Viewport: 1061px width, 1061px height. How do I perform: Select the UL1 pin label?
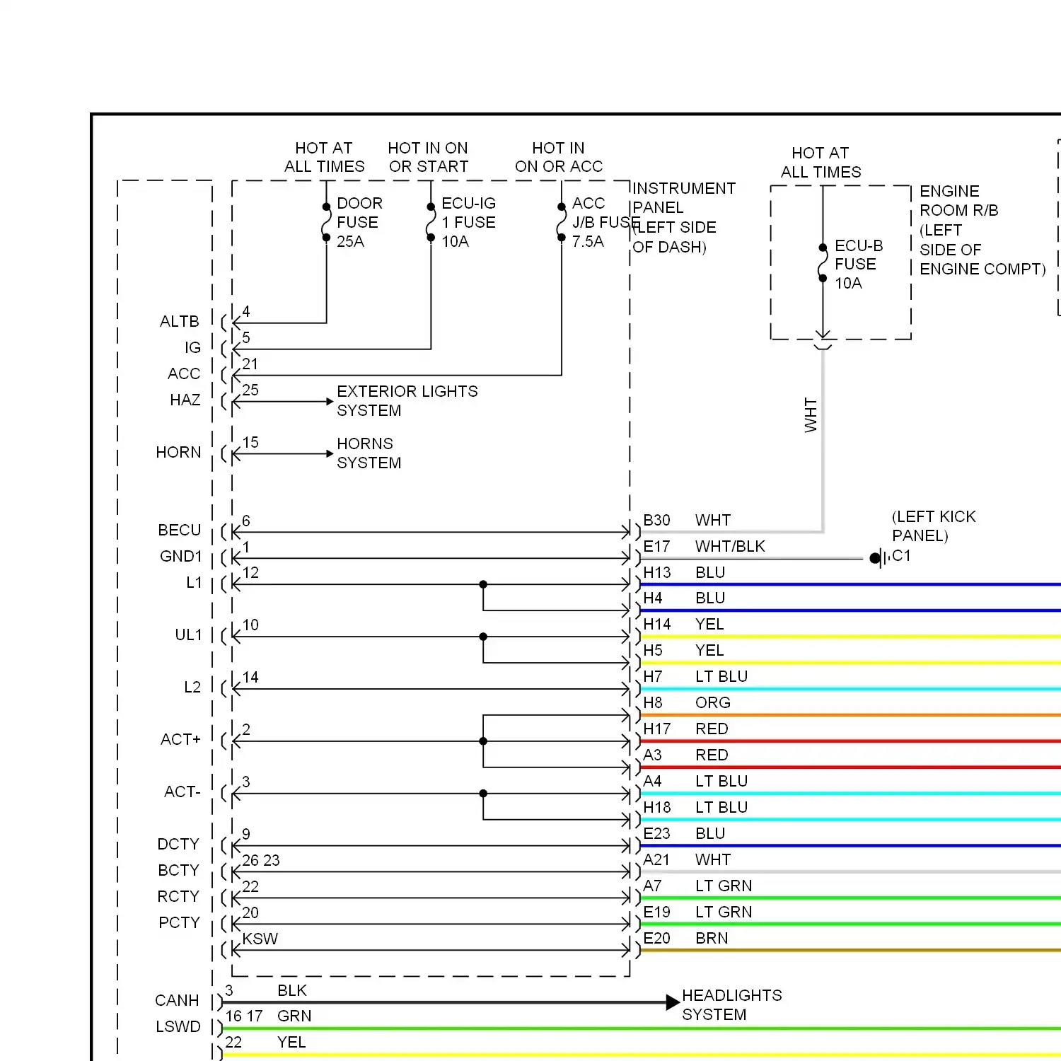point(188,634)
